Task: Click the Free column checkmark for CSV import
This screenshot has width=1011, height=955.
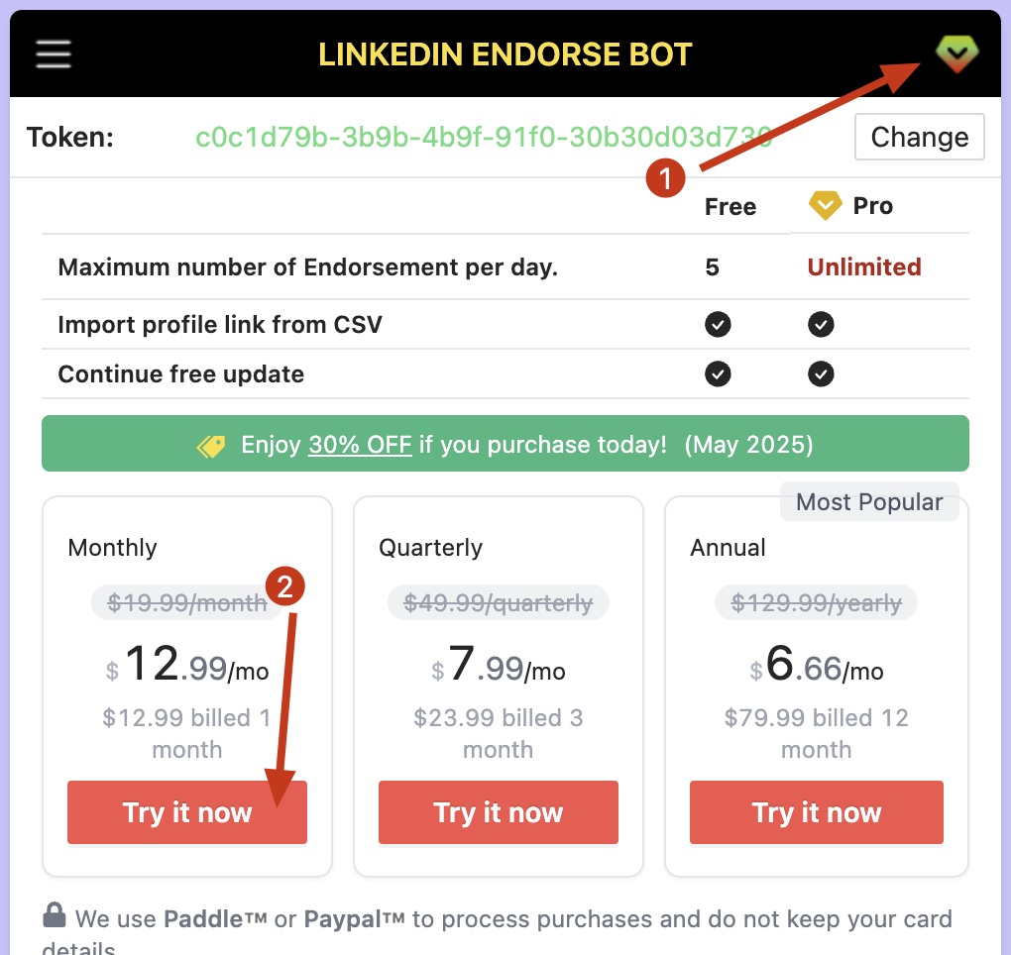Action: pyautogui.click(x=718, y=322)
